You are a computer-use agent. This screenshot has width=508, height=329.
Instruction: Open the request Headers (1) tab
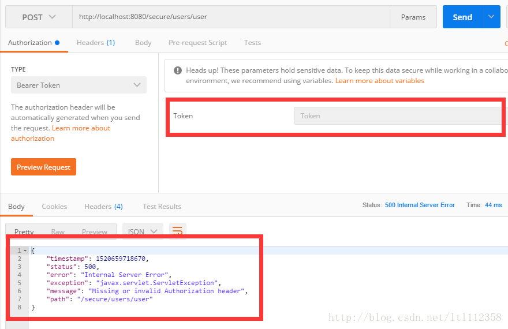tap(96, 43)
